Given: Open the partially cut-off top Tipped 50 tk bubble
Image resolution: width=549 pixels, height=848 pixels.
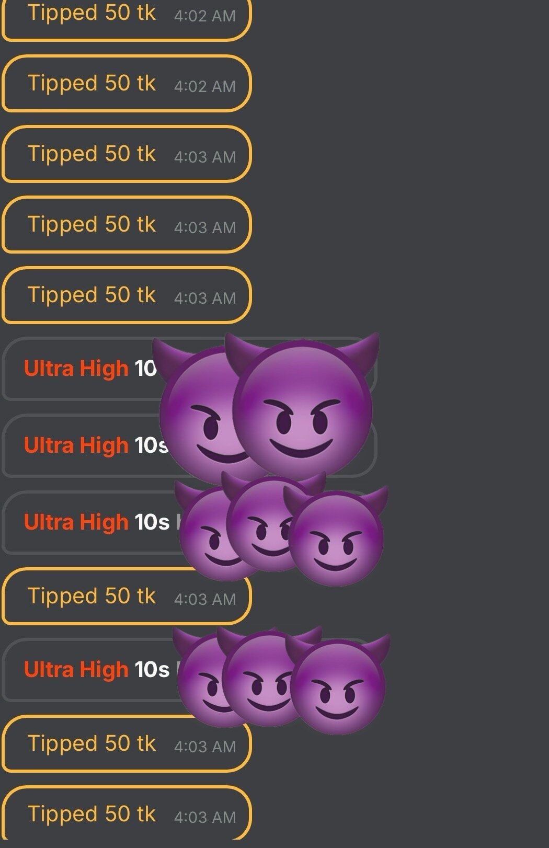Looking at the screenshot, I should click(x=127, y=17).
